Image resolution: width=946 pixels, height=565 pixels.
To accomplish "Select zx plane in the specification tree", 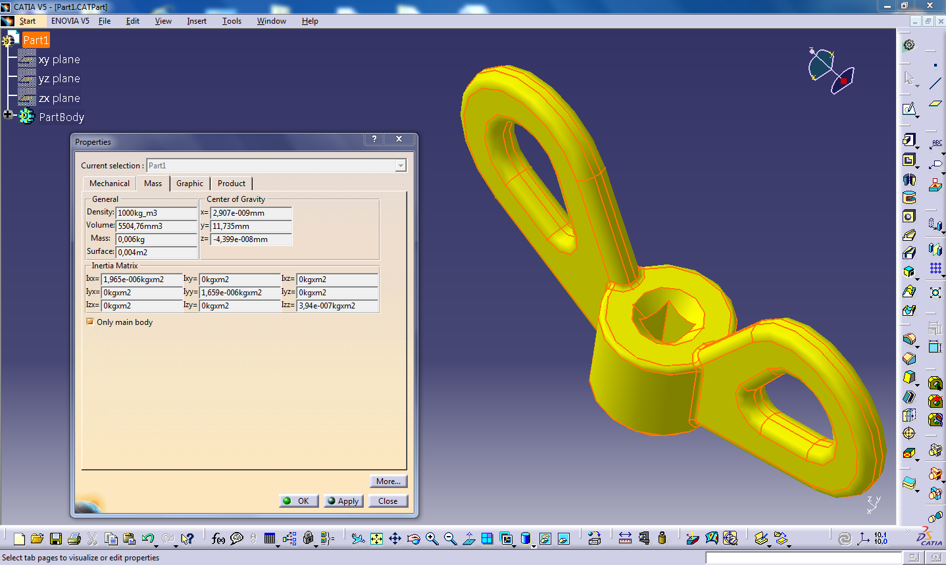I will 59,98.
